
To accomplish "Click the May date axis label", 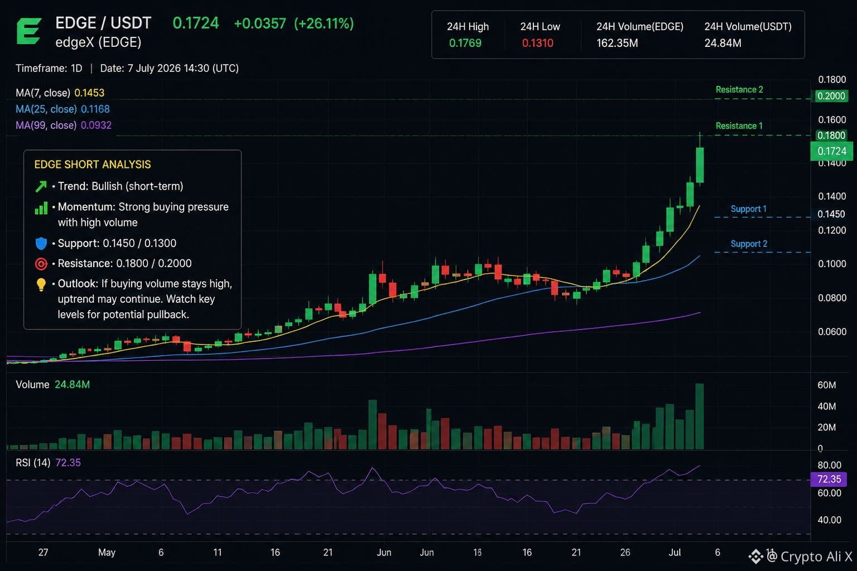I will point(107,553).
